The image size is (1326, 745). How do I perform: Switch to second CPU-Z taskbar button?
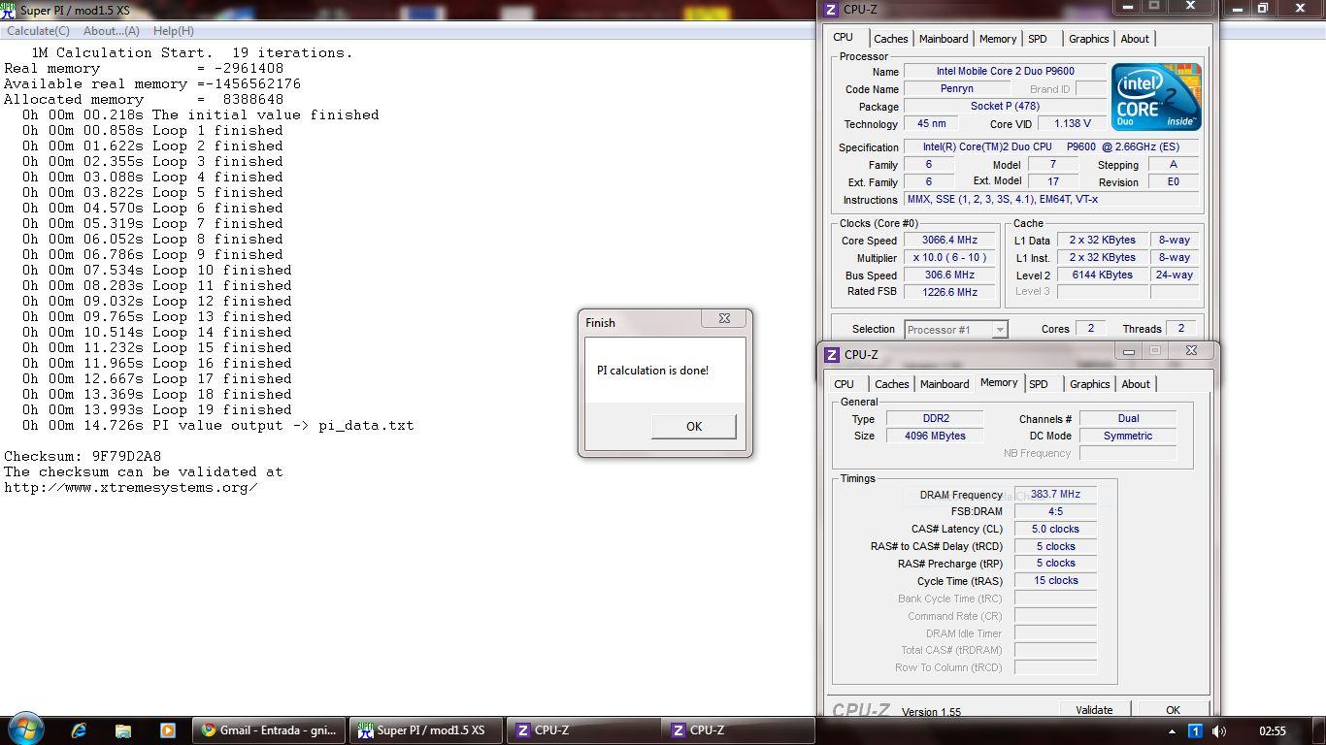pyautogui.click(x=738, y=730)
